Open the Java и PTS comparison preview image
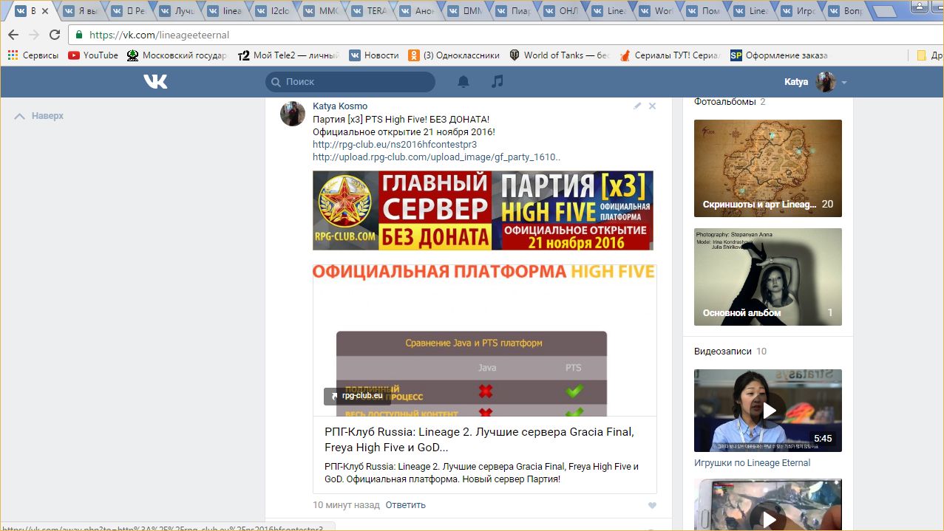Screen dimensions: 944x531 coord(485,340)
